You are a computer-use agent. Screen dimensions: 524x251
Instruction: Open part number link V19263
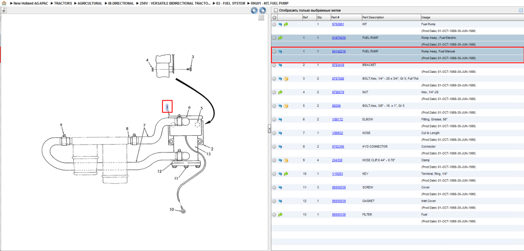pos(337,174)
